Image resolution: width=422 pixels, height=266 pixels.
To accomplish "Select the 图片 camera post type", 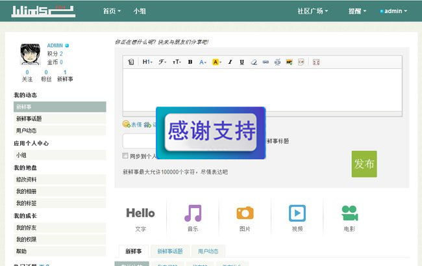I will click(245, 219).
